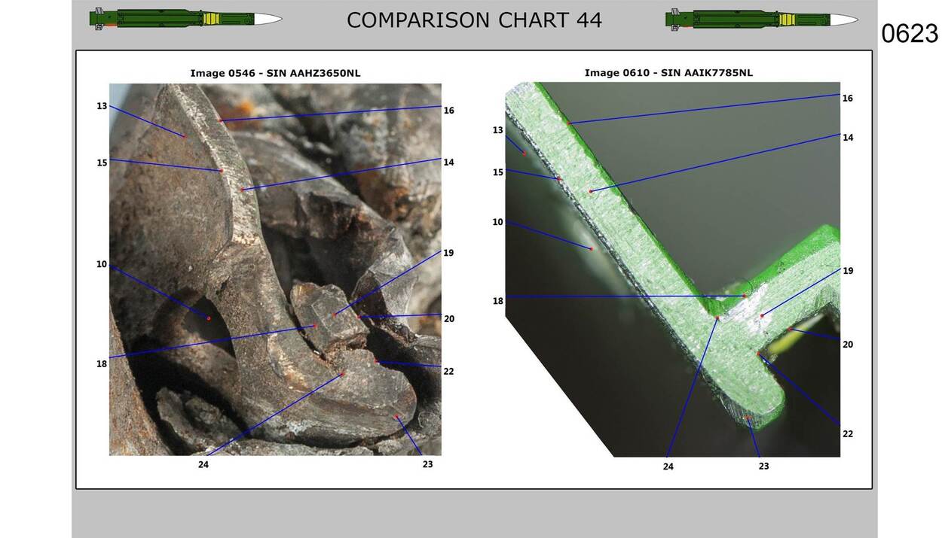Click label 18 left of Image 0610
Viewport: 942px width, 538px height.
coord(497,301)
